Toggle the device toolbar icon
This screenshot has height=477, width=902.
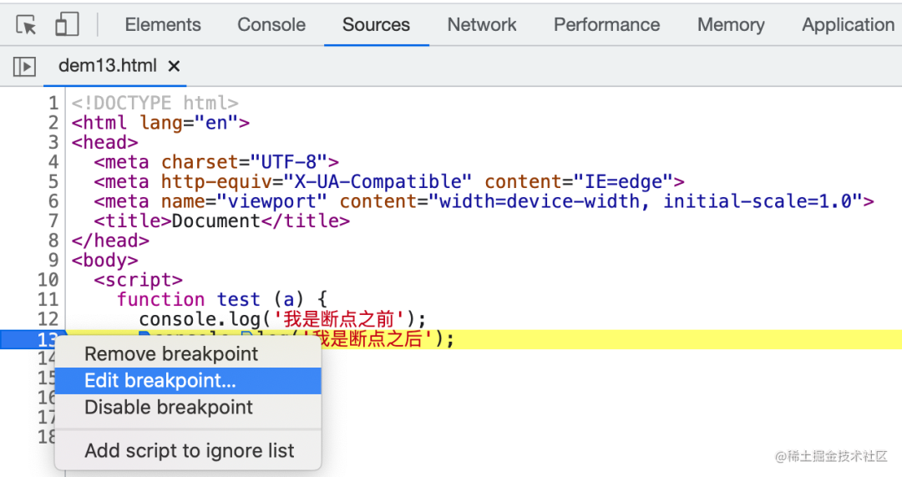pyautogui.click(x=67, y=25)
